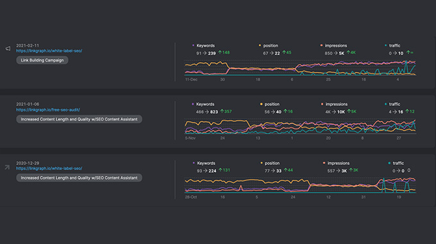Screen dimensions: 436x244
Task: Click the trend chart starting at 28-Oct
Action: [300, 185]
